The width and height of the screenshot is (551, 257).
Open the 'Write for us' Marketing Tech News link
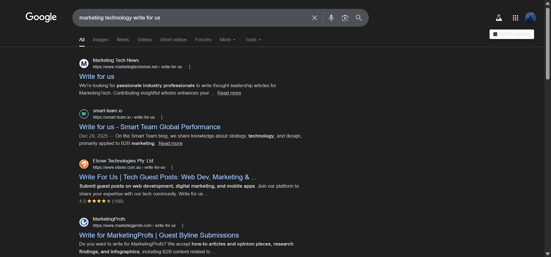[97, 76]
